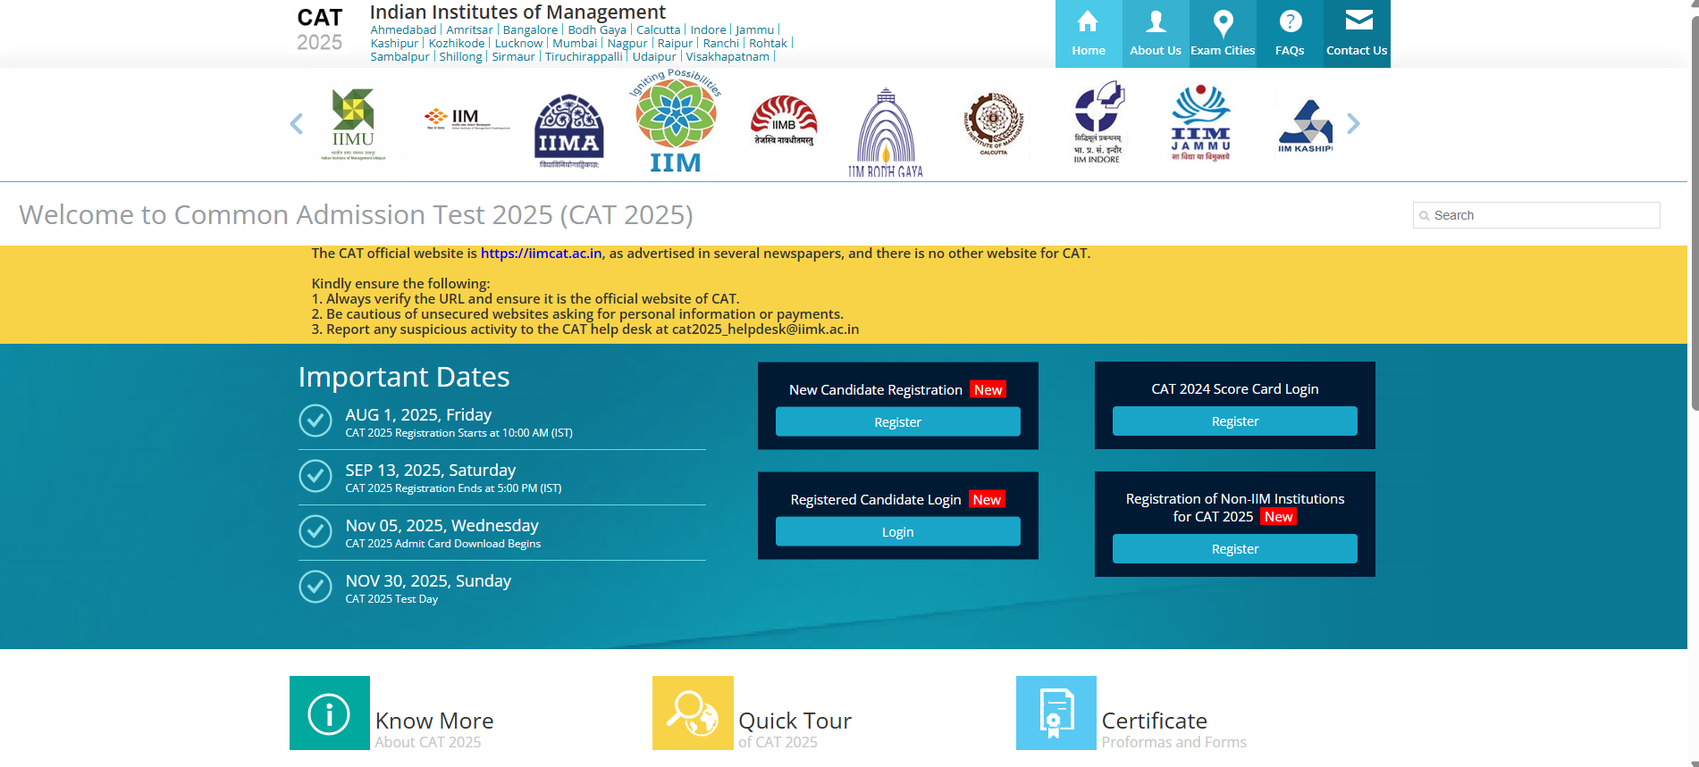Click the check icon beside Nov 05, 2025
The height and width of the screenshot is (767, 1699).
pyautogui.click(x=315, y=531)
